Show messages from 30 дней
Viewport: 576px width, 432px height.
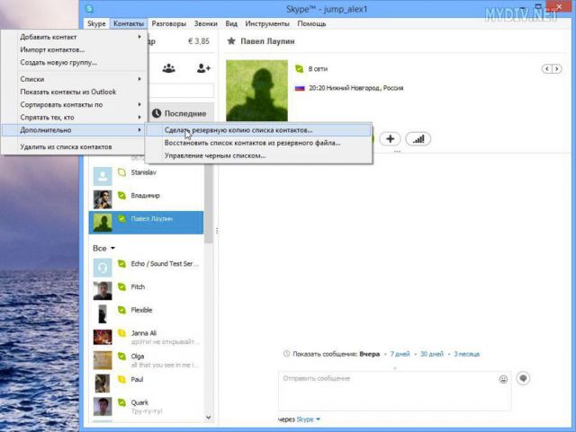[432, 354]
